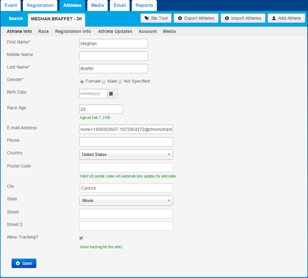308x278 pixels.
Task: Click the Import Athletes button label
Action: coord(246,18)
